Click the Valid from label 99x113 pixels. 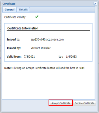click(x=14, y=57)
